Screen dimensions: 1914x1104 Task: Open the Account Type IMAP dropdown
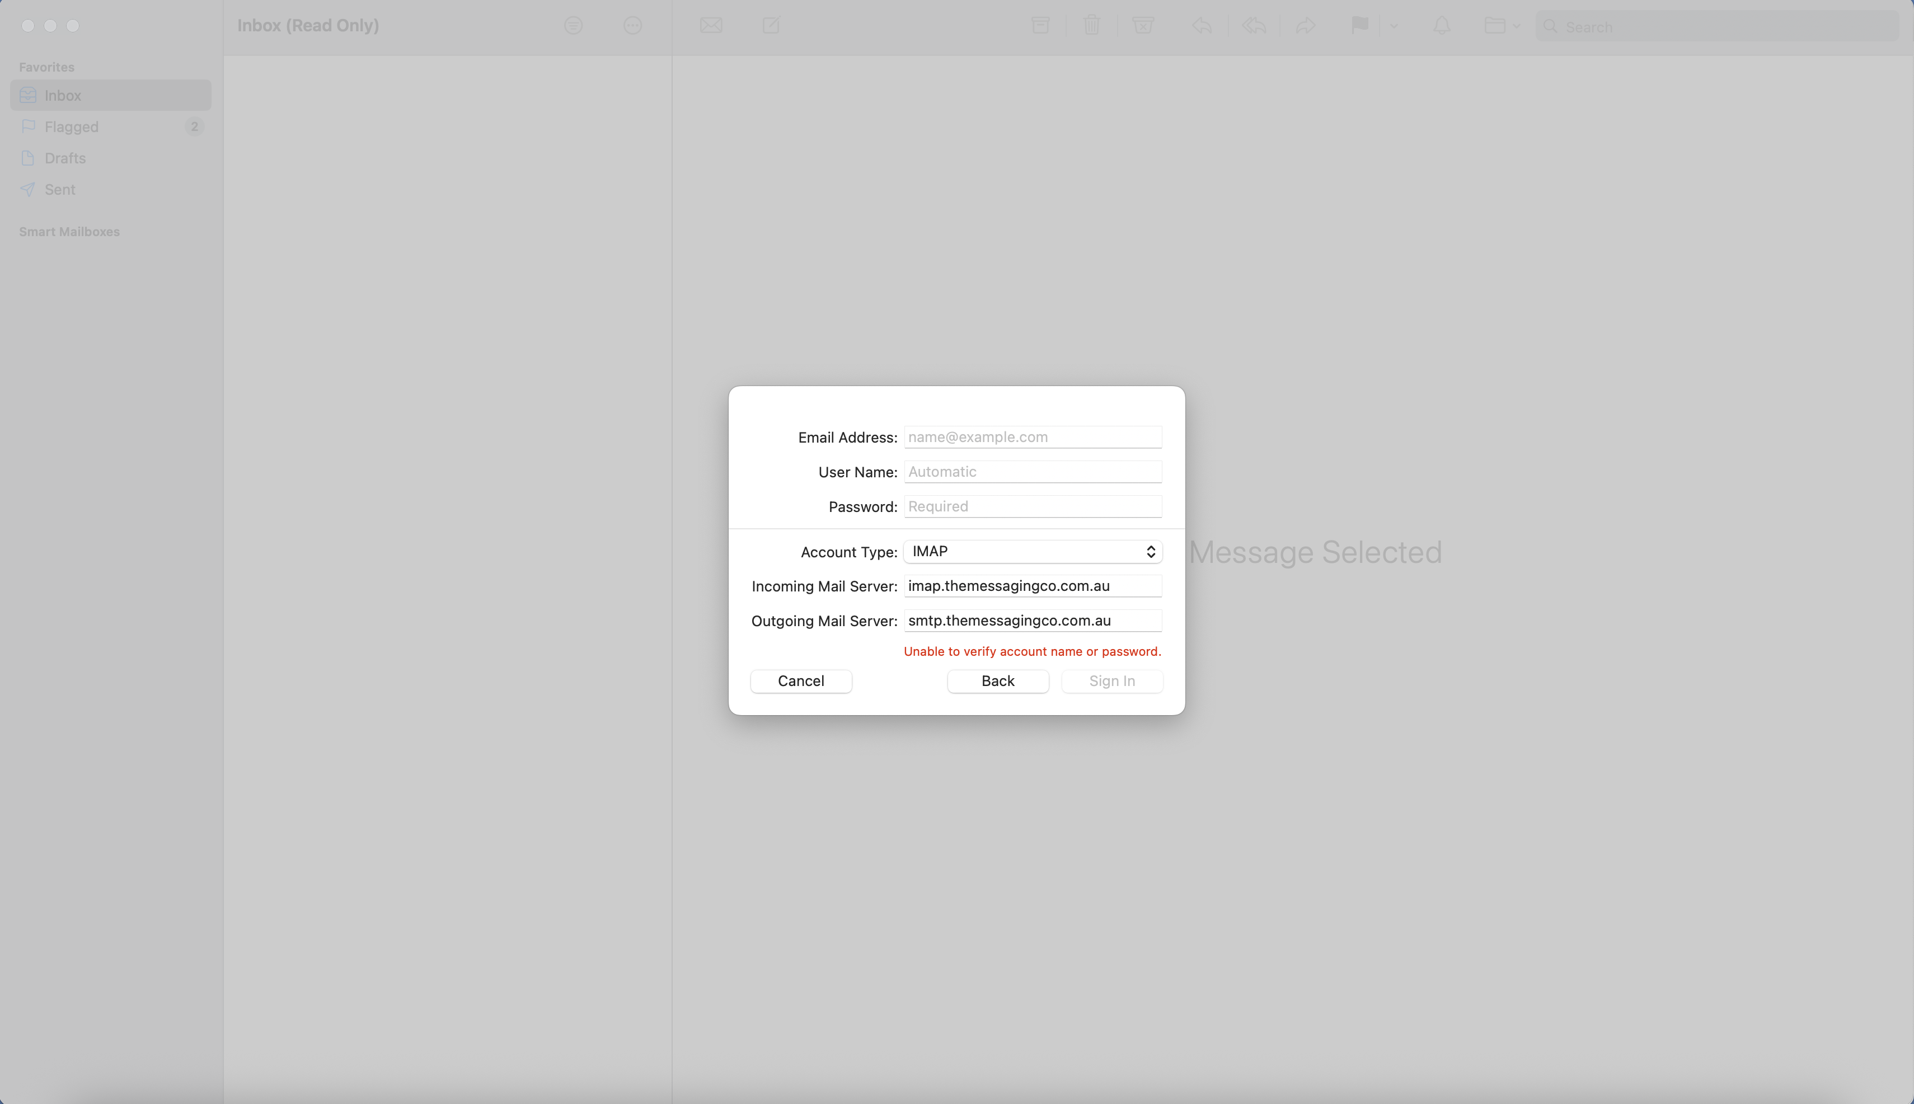click(x=1033, y=551)
